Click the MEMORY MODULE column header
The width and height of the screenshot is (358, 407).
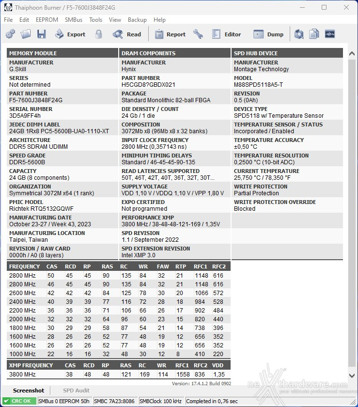tap(62, 53)
